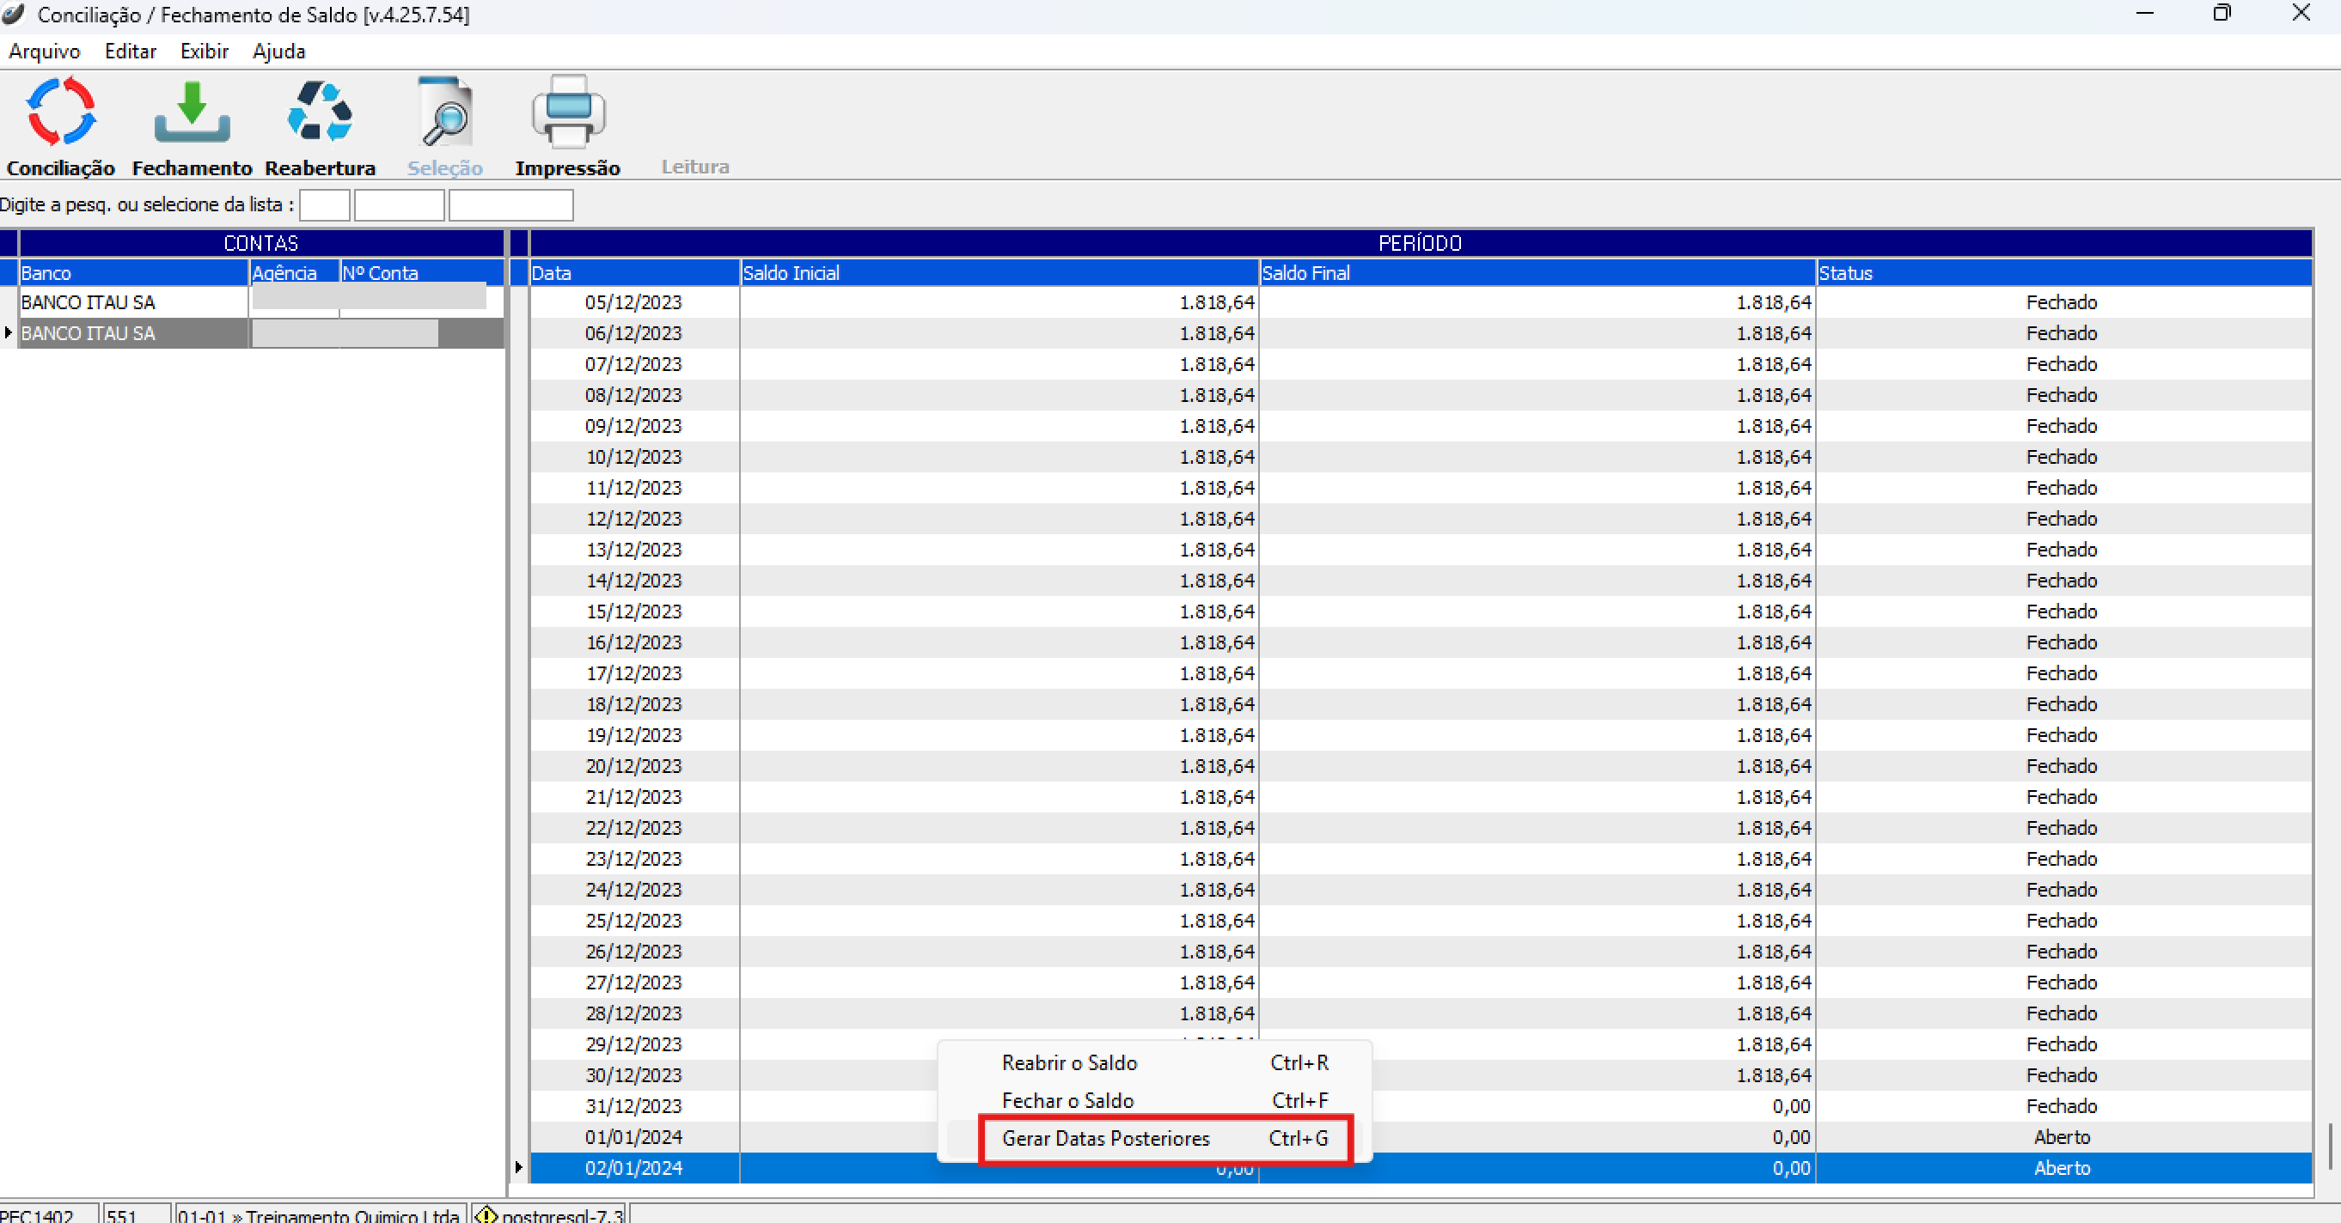Click the Conciliação toolbar icon
Screen dimensions: 2341x1223
point(60,113)
